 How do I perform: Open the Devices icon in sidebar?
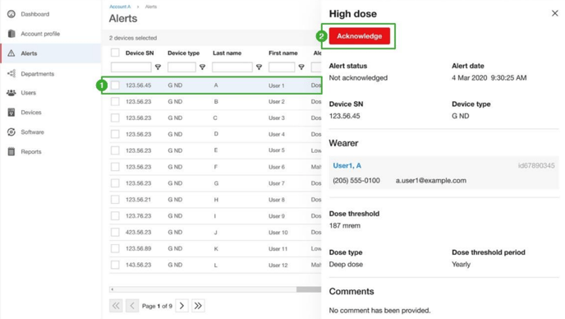tap(11, 113)
